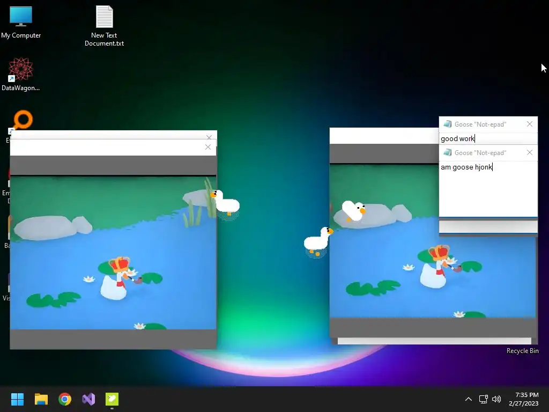Viewport: 549px width, 412px height.
Task: Open Google Chrome from the taskbar
Action: pyautogui.click(x=65, y=399)
